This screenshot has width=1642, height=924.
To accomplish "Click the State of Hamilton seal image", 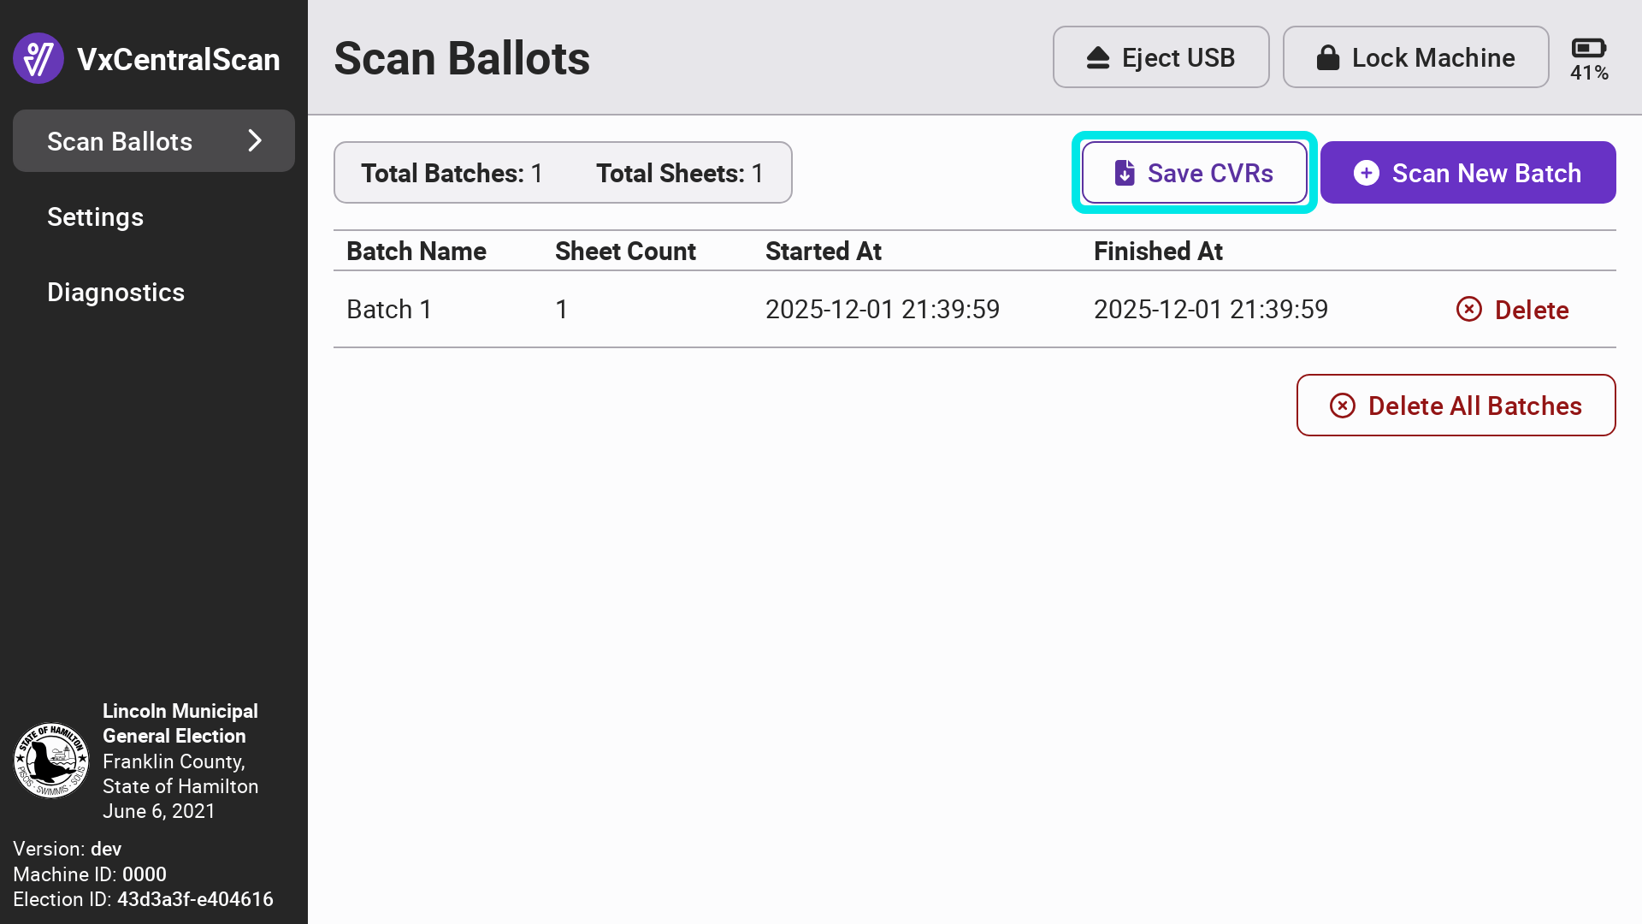I will tap(51, 761).
